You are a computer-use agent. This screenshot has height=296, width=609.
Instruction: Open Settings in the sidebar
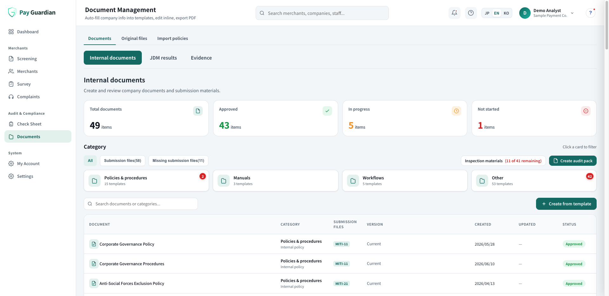[38, 176]
